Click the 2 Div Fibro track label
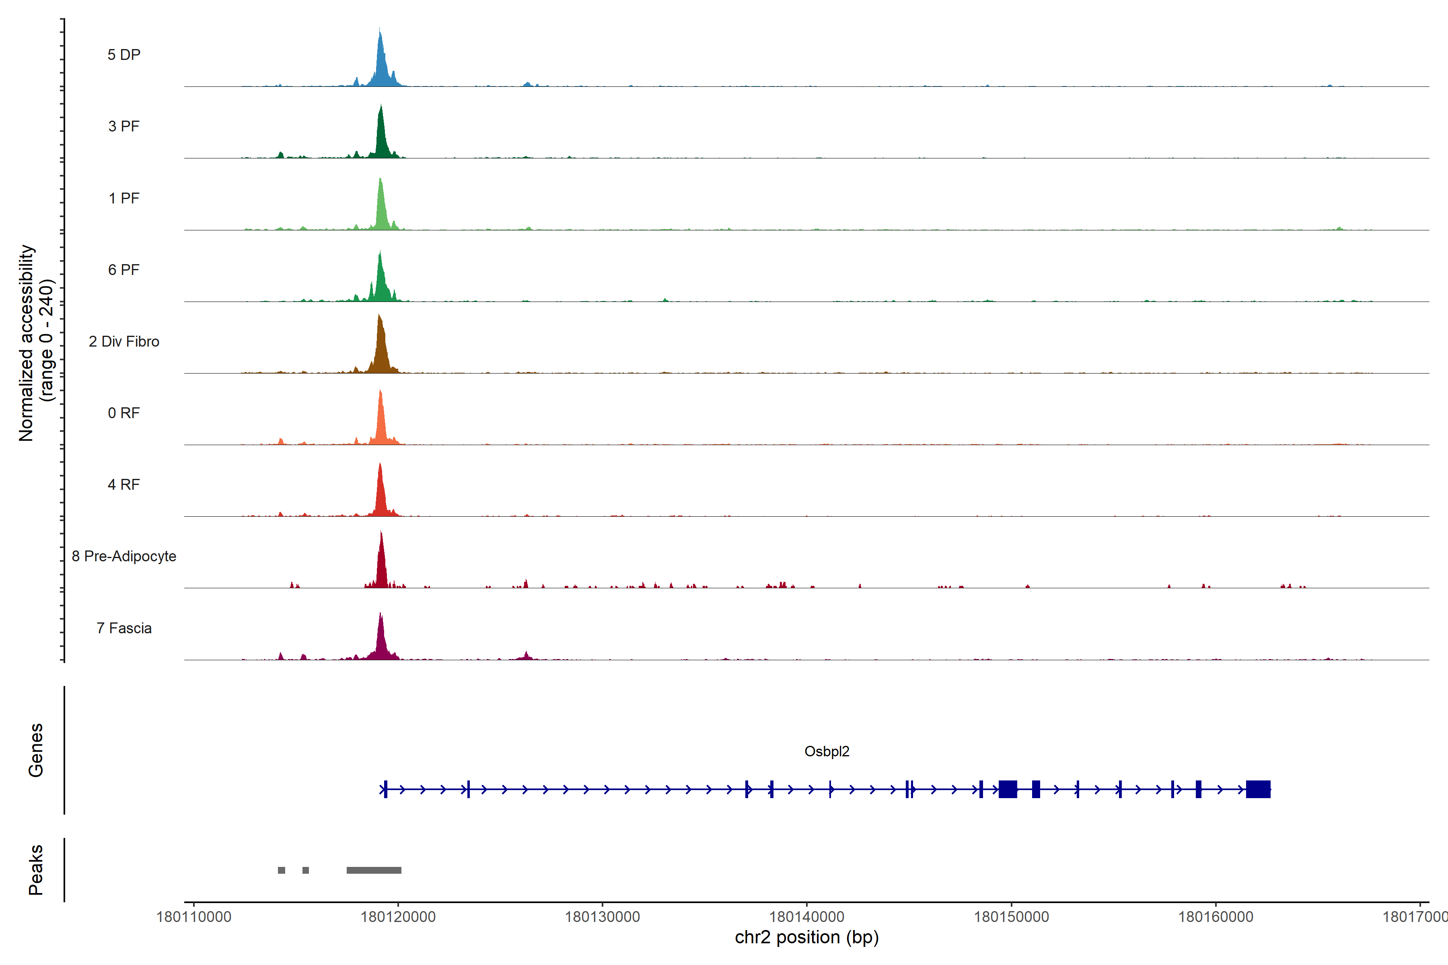The width and height of the screenshot is (1448, 965). (124, 341)
